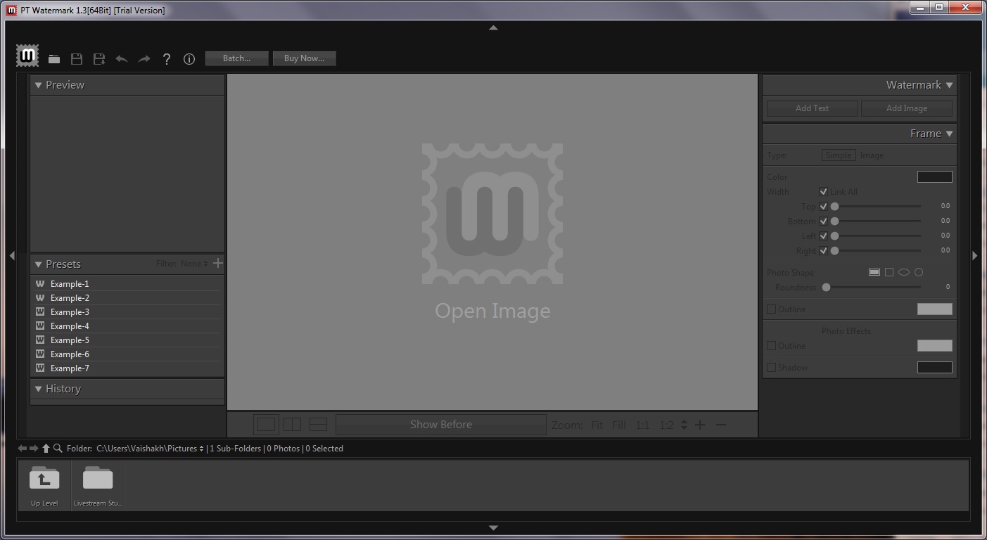
Task: Collapse the Presets panel
Action: (38, 264)
